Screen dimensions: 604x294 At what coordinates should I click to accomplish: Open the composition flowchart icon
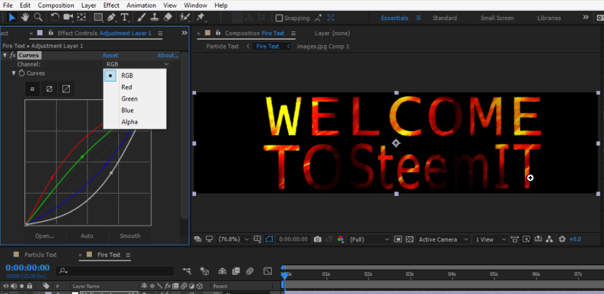point(550,239)
